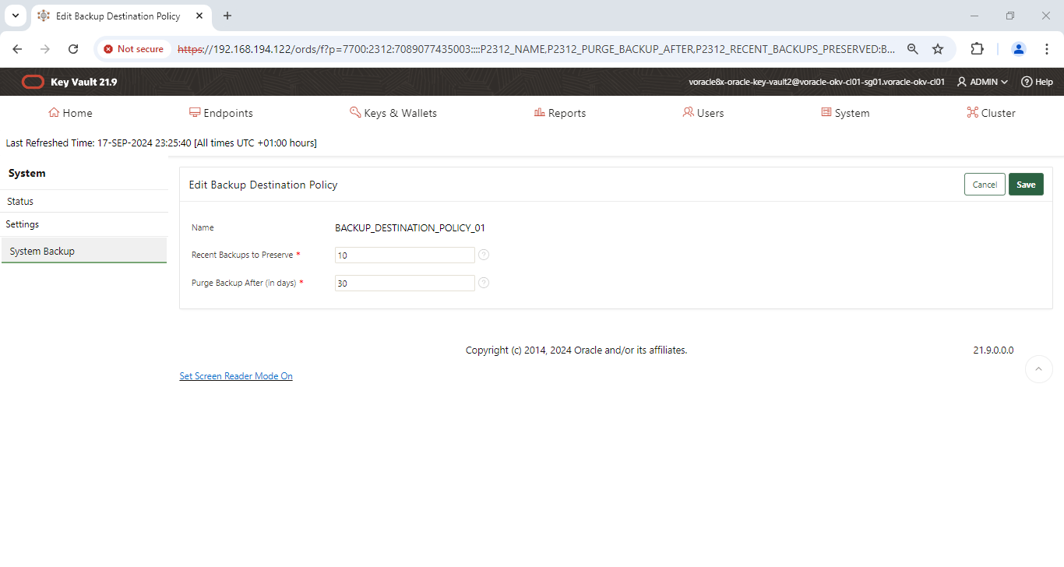
Task: Open the Endpoints menu
Action: (221, 113)
